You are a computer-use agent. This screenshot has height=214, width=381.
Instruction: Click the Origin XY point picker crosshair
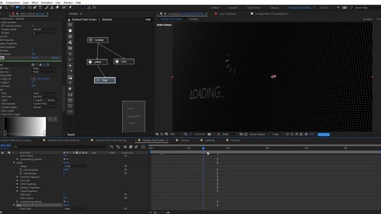tap(33, 79)
